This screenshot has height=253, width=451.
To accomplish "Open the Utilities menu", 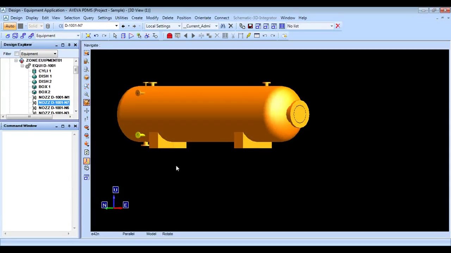I will click(x=121, y=18).
